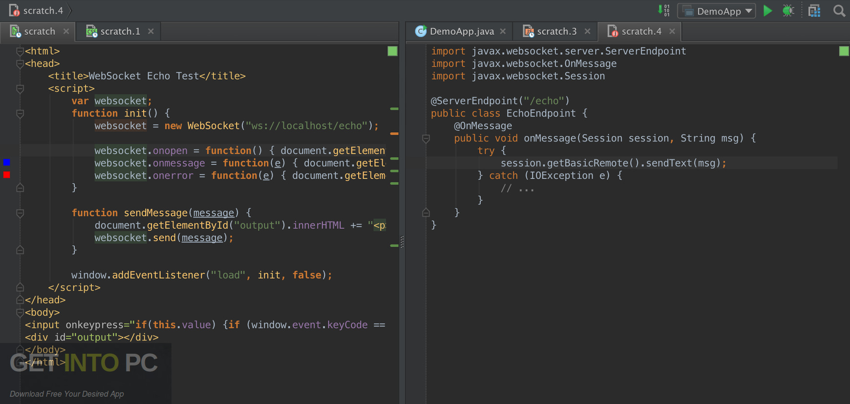Viewport: 850px width, 404px height.
Task: Click websocket.onerror assignment
Action: pyautogui.click(x=240, y=176)
